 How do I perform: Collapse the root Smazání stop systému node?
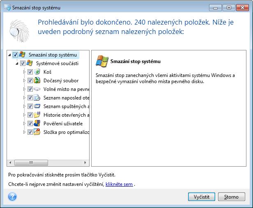[x=9, y=55]
